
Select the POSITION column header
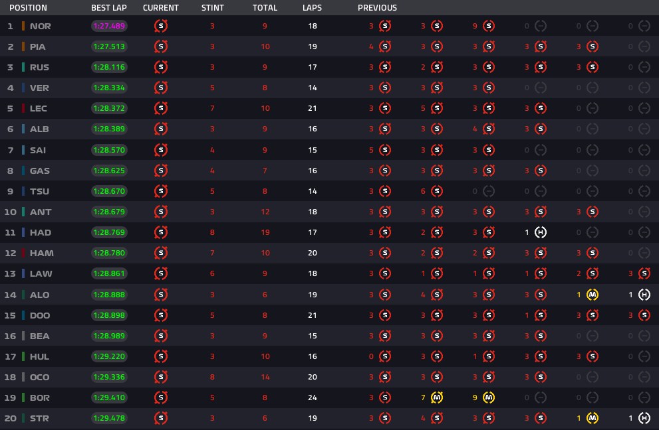coord(28,8)
